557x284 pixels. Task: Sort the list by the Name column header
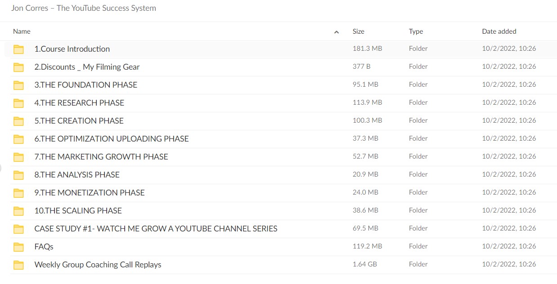point(22,31)
